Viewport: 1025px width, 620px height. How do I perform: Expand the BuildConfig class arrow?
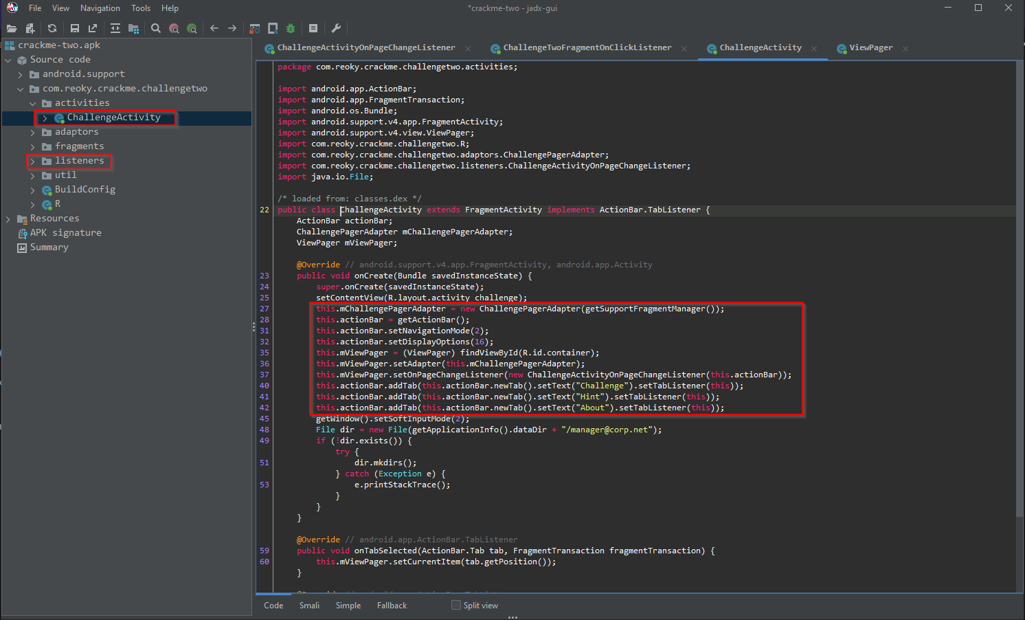click(32, 190)
